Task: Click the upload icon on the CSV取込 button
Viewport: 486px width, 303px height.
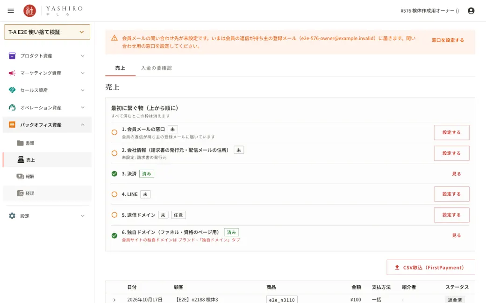Action: pyautogui.click(x=397, y=268)
